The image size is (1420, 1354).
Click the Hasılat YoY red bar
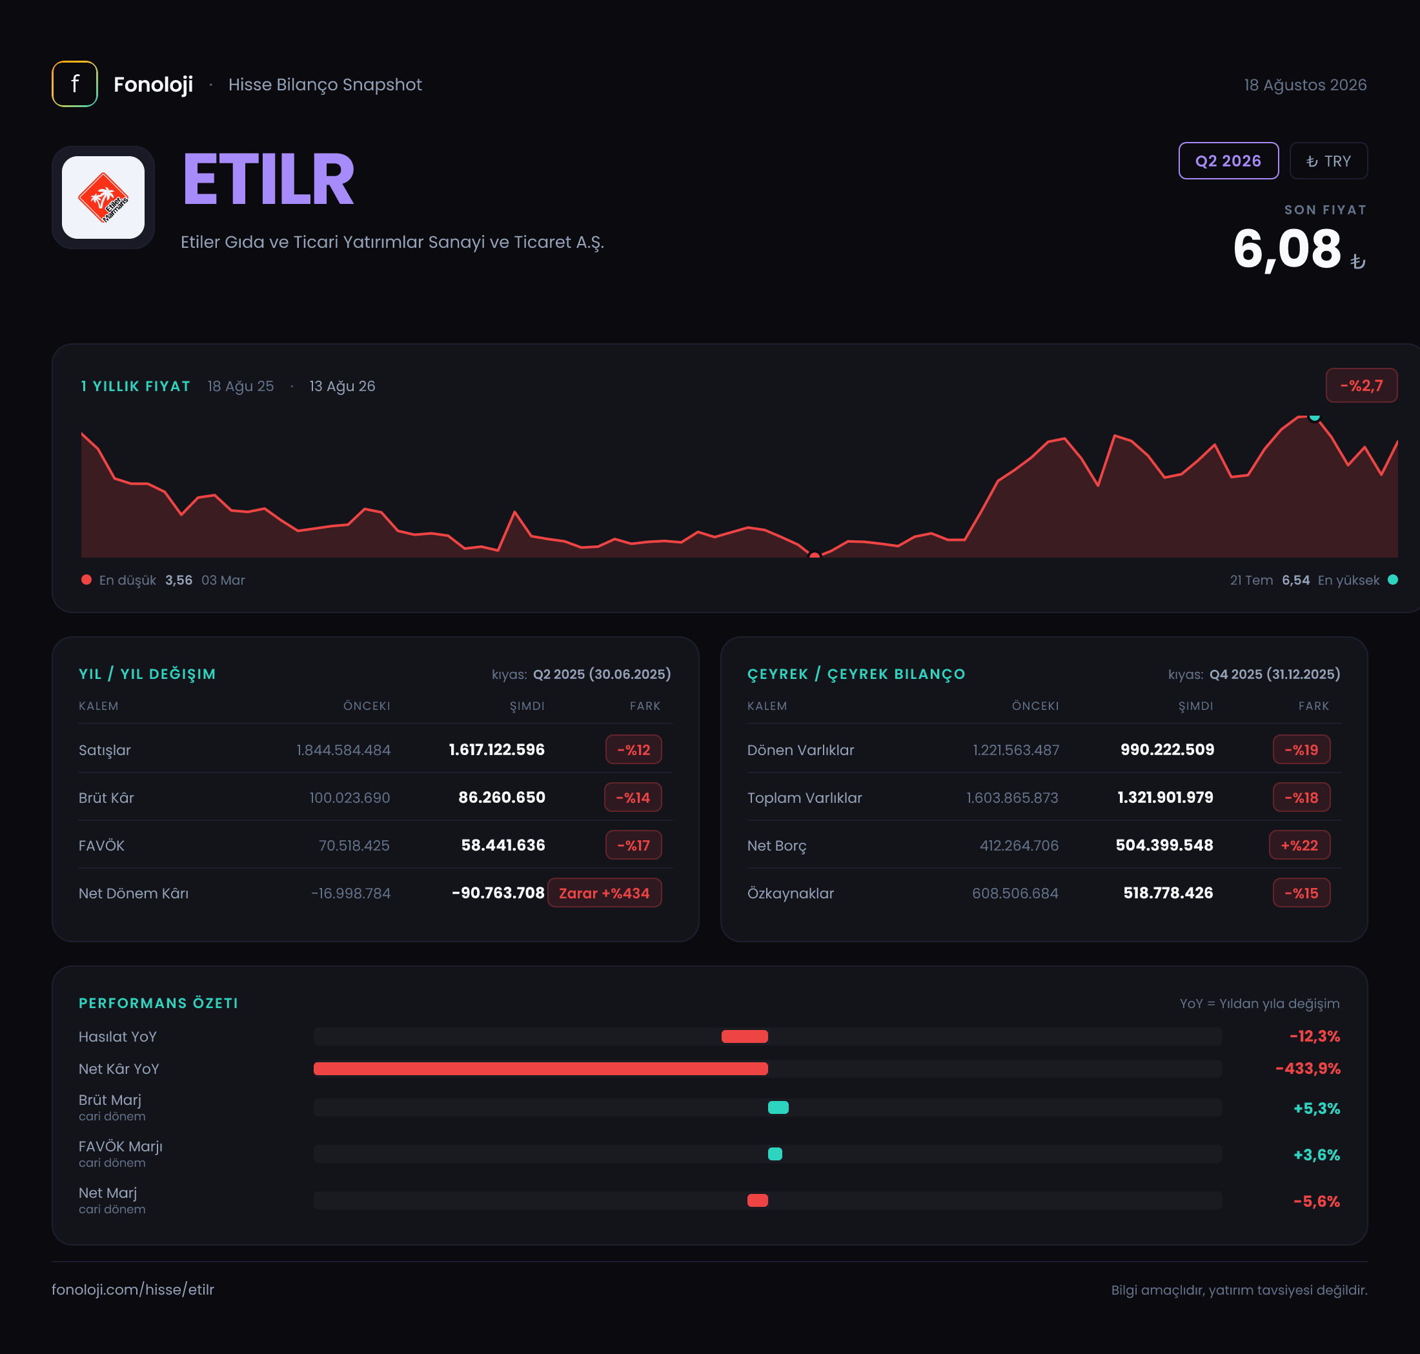pos(744,1036)
